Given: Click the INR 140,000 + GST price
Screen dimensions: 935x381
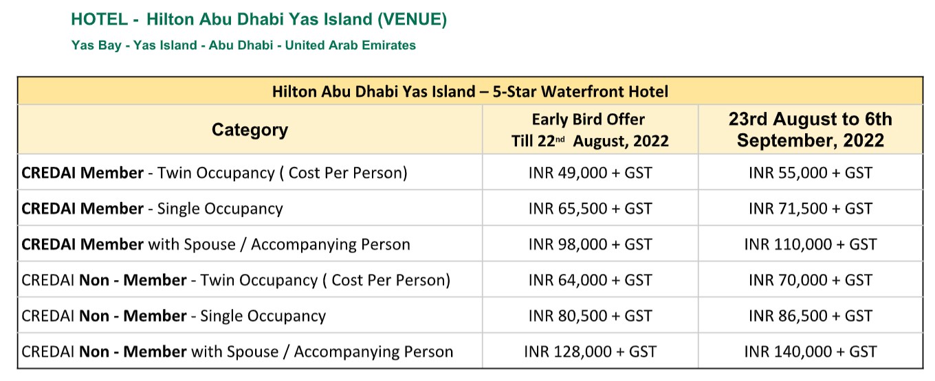Looking at the screenshot, I should 811,351.
